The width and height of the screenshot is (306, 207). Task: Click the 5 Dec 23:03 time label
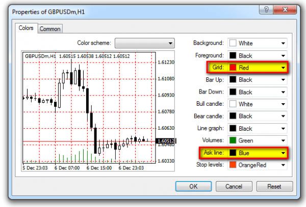tap(35, 168)
